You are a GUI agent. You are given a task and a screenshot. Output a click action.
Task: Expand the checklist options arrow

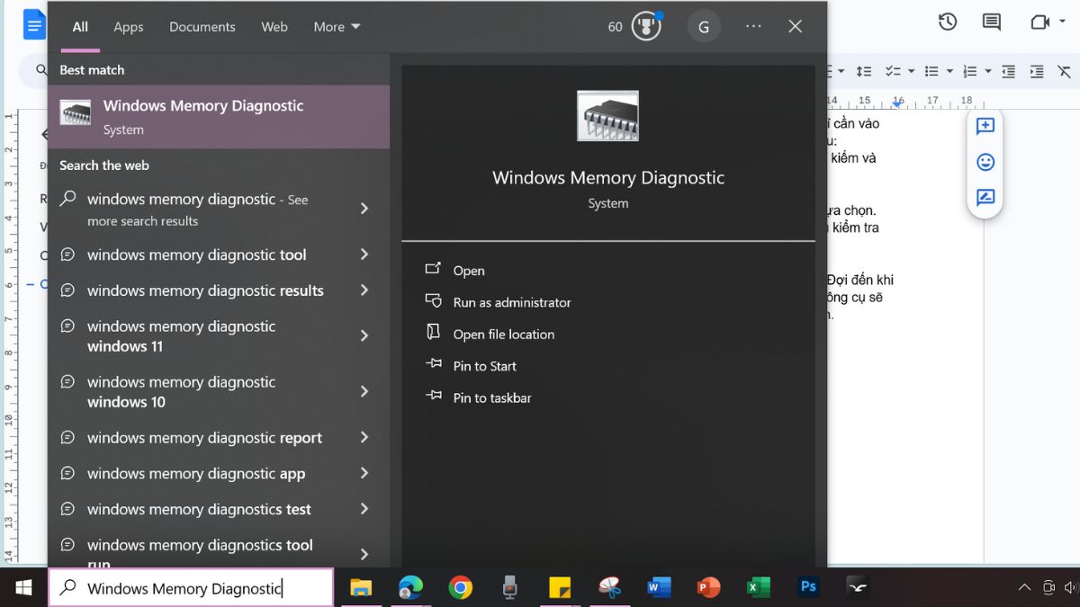(911, 71)
